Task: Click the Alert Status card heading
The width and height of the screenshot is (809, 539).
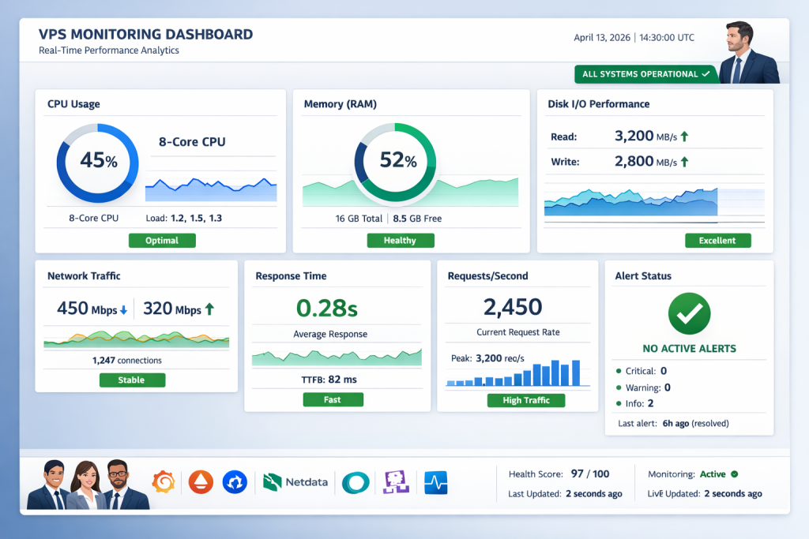Action: [643, 276]
